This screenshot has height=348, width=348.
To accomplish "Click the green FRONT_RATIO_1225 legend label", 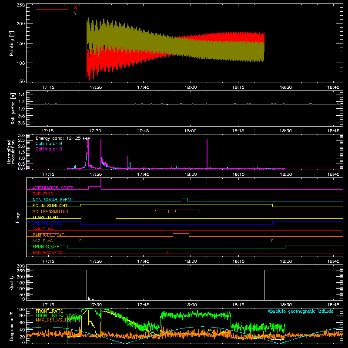I will [x=56, y=315].
